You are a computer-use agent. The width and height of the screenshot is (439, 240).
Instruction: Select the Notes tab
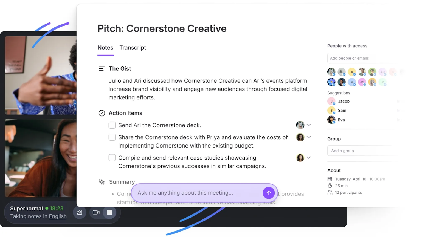[x=105, y=48]
